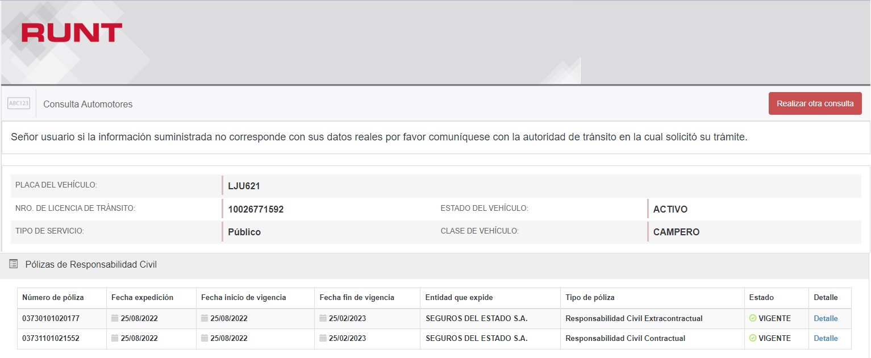Click the RUNT logo

72,33
